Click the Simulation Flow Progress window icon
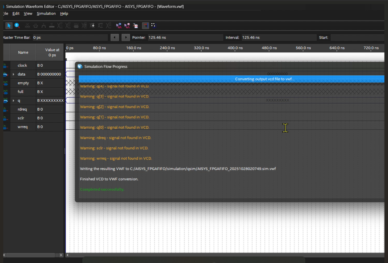The image size is (388, 263). pos(80,66)
